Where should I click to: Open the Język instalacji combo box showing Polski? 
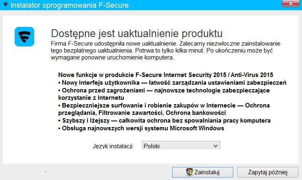coord(181,146)
